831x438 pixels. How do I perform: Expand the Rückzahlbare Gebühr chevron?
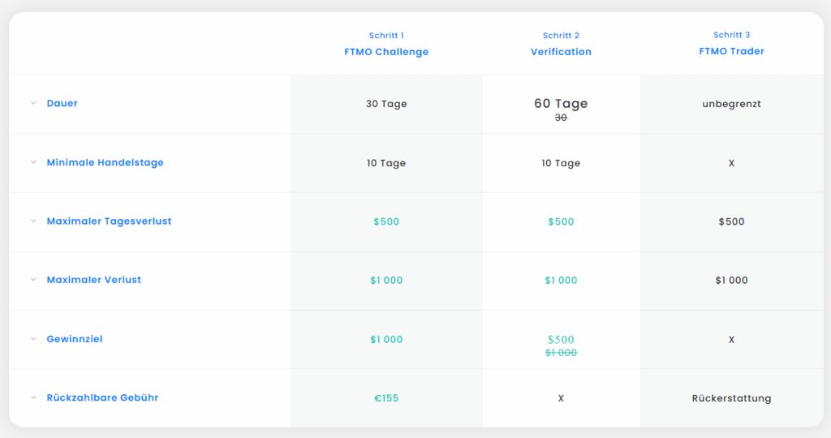(33, 397)
